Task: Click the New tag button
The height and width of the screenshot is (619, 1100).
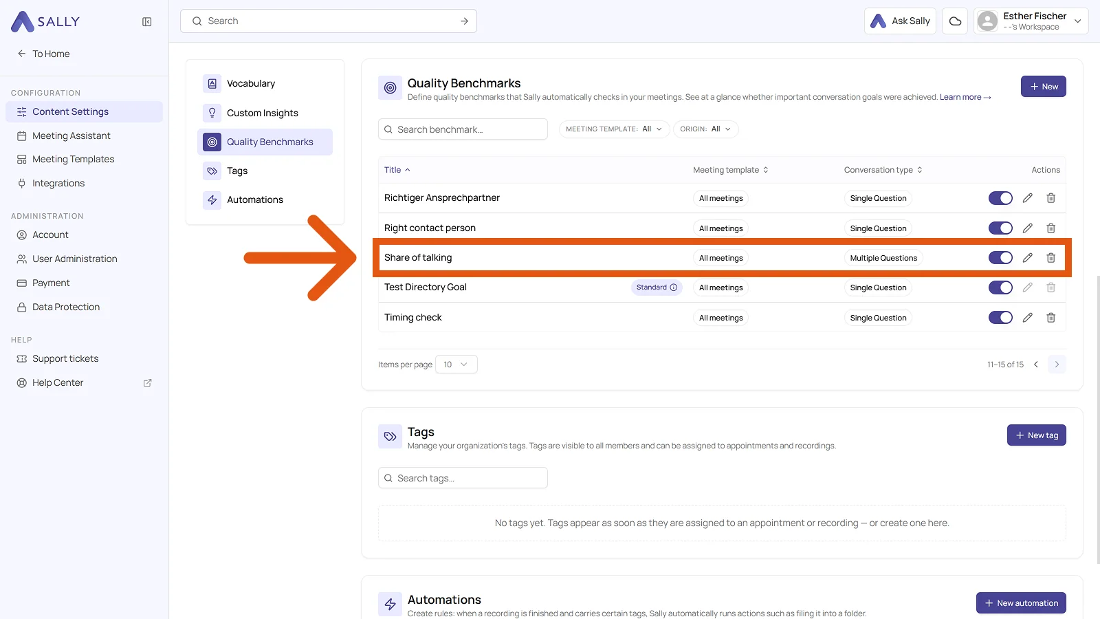Action: (1036, 435)
